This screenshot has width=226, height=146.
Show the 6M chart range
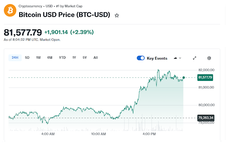(50, 58)
